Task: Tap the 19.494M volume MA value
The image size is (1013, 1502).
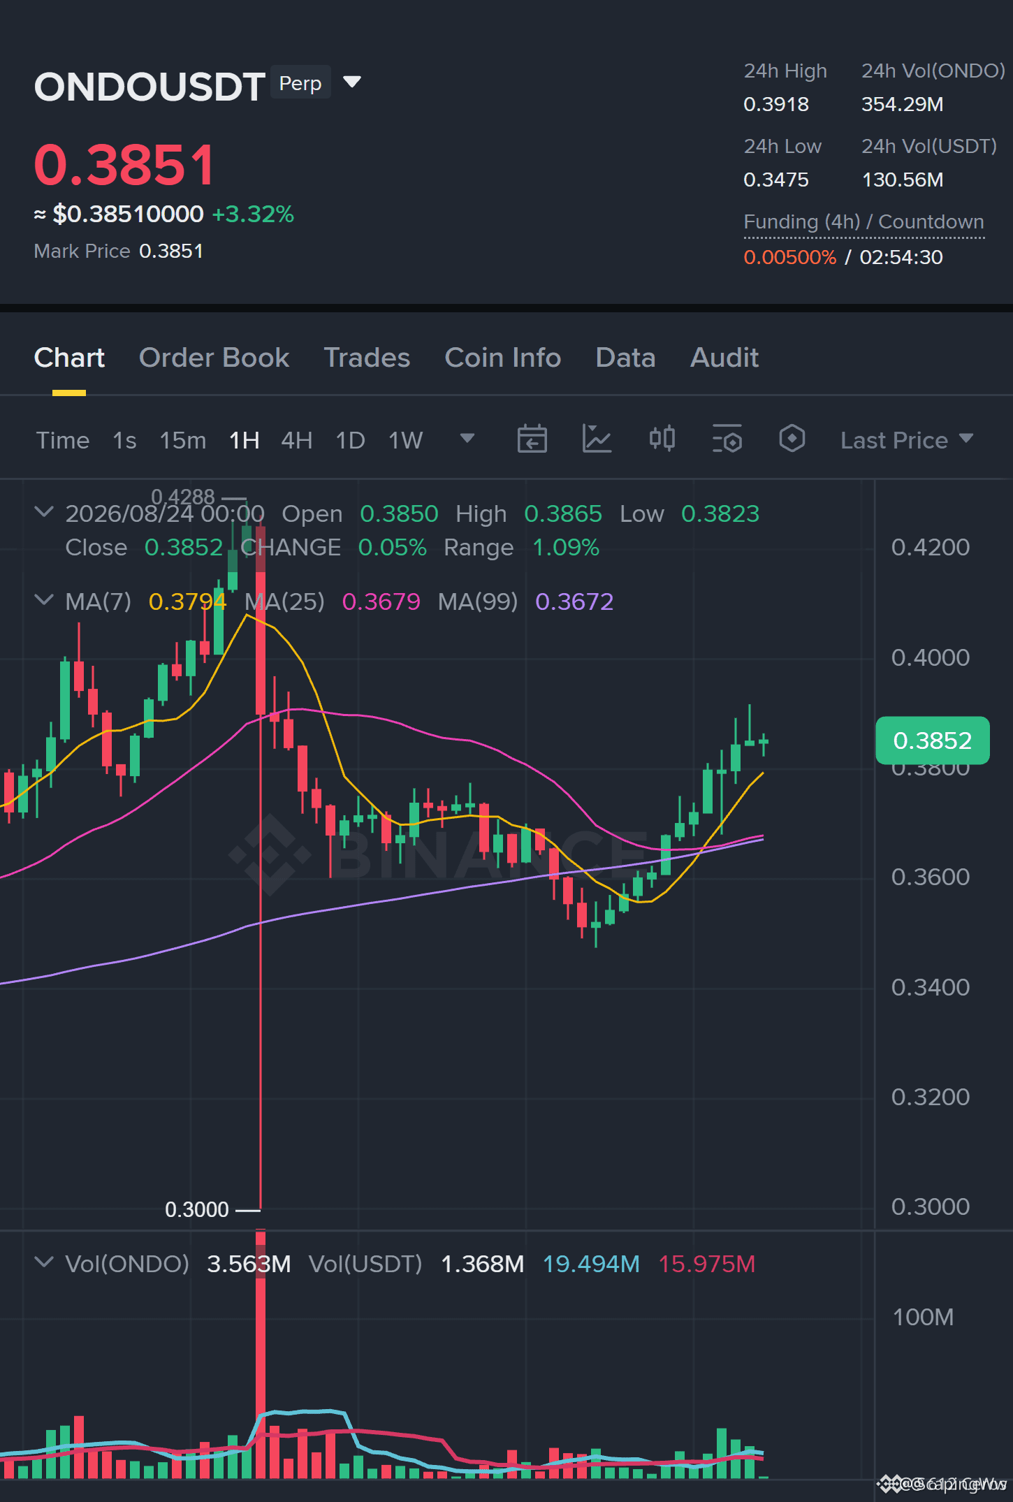Action: [x=591, y=1264]
